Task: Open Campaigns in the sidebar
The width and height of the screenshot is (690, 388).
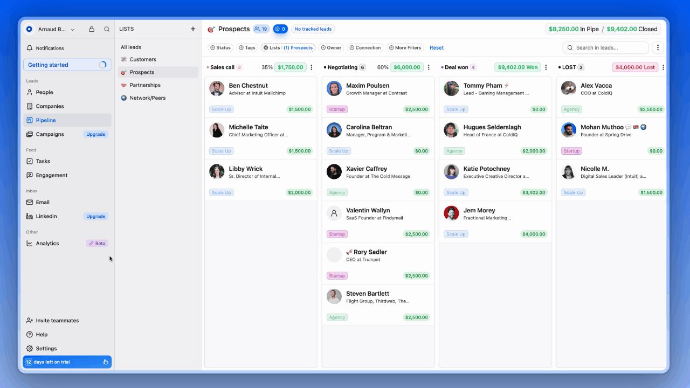Action: [x=50, y=134]
